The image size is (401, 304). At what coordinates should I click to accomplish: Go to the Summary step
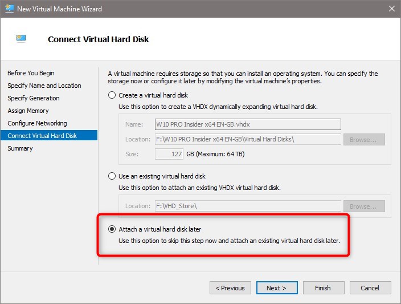tap(20, 148)
